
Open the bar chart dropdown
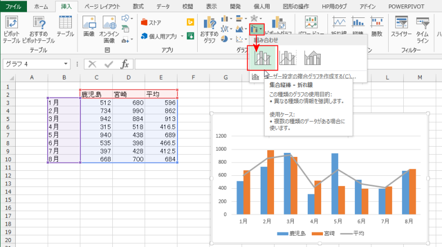(241, 19)
